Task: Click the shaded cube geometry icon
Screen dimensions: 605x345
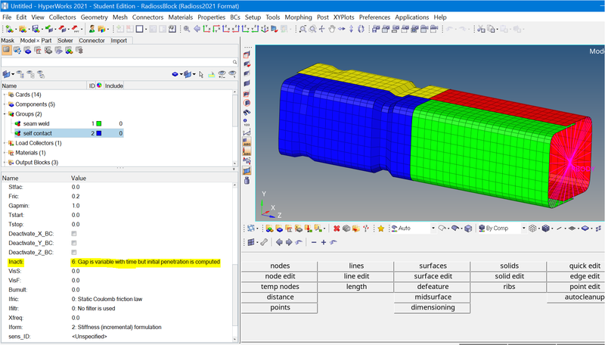Action: click(x=468, y=228)
